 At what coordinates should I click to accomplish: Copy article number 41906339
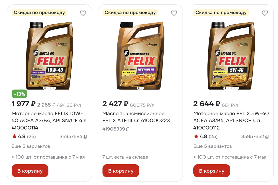tap(128, 129)
